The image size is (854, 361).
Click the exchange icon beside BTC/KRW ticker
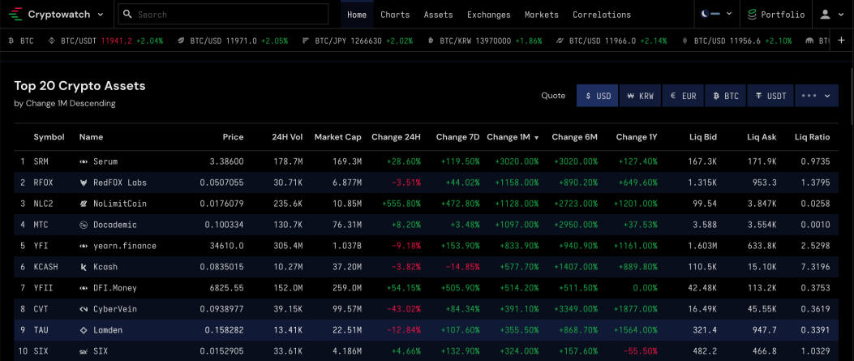(431, 41)
